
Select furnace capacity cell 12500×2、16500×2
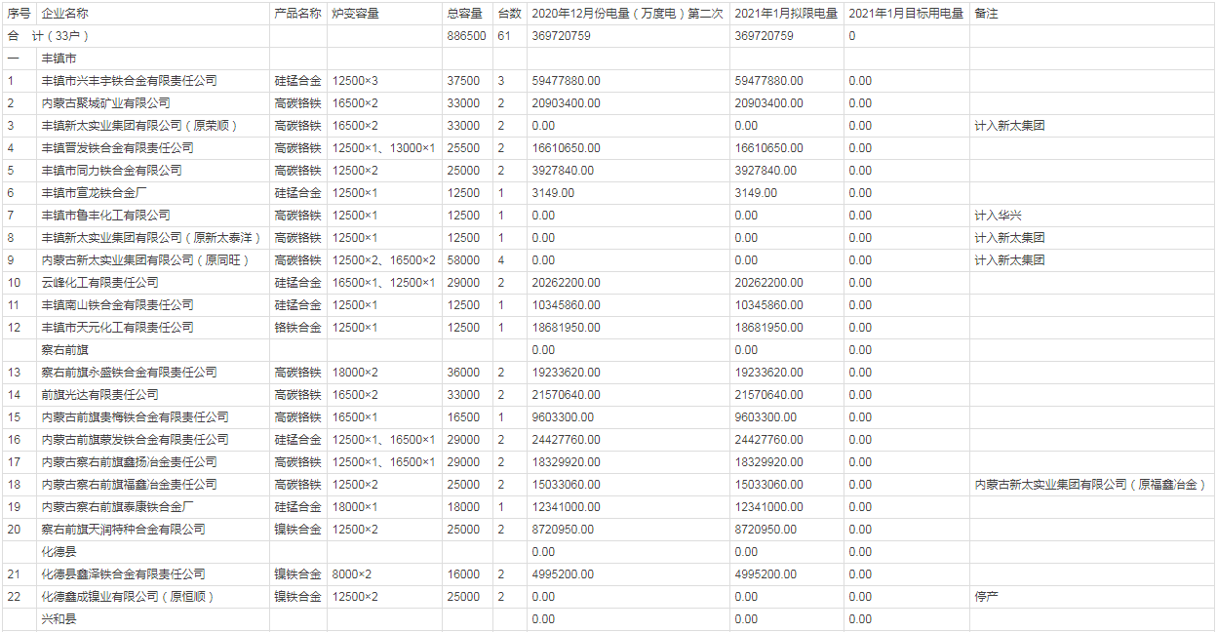383,260
